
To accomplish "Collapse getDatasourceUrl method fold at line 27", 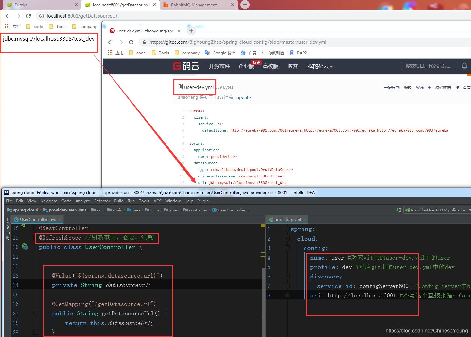I will 36,313.
